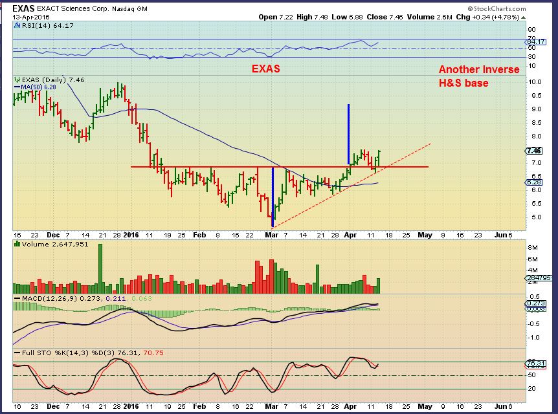The image size is (558, 414).
Task: Click the 70.75 %D value in STO legend
Action: [153, 353]
